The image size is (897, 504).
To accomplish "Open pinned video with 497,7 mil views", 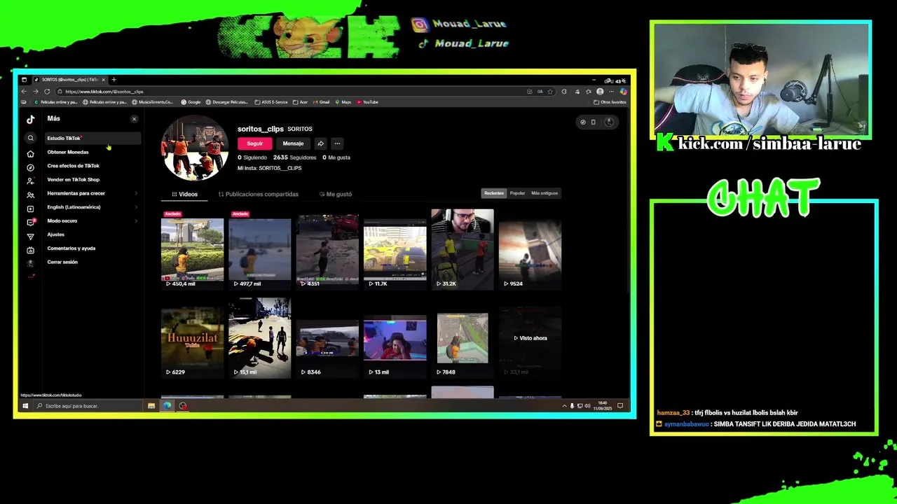I will pos(259,249).
